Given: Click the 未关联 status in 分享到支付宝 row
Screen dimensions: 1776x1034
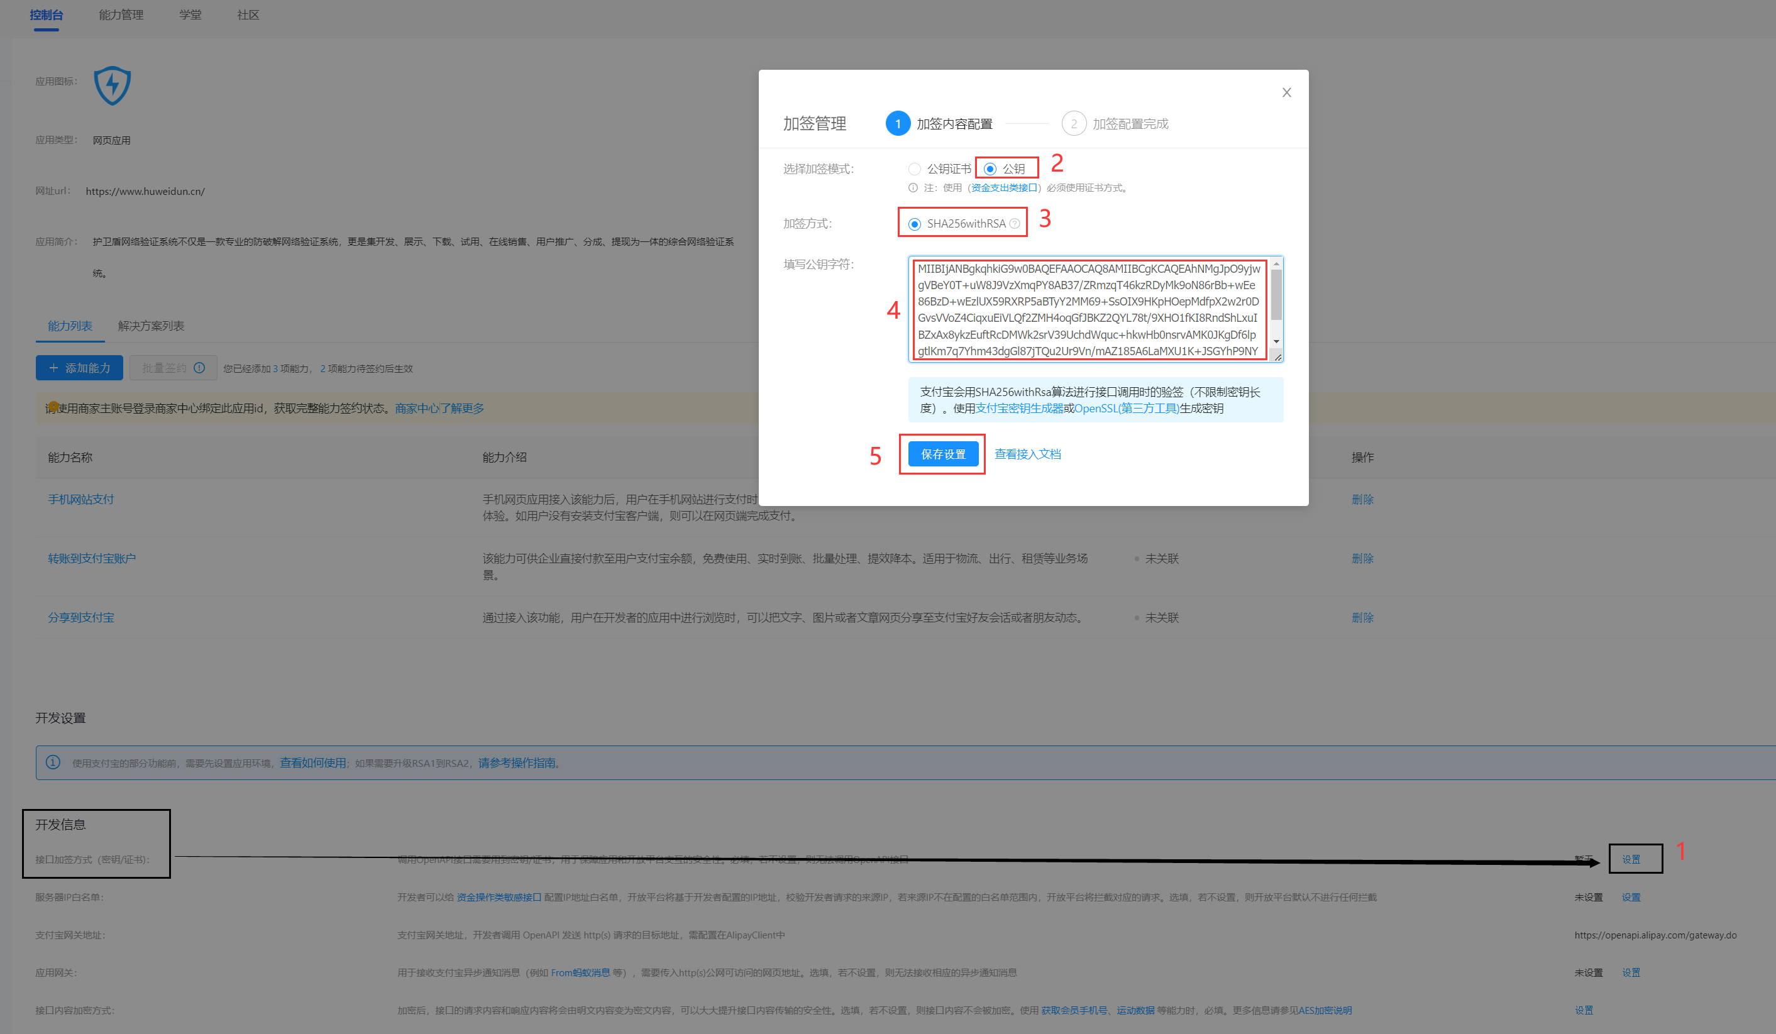Looking at the screenshot, I should (x=1161, y=617).
